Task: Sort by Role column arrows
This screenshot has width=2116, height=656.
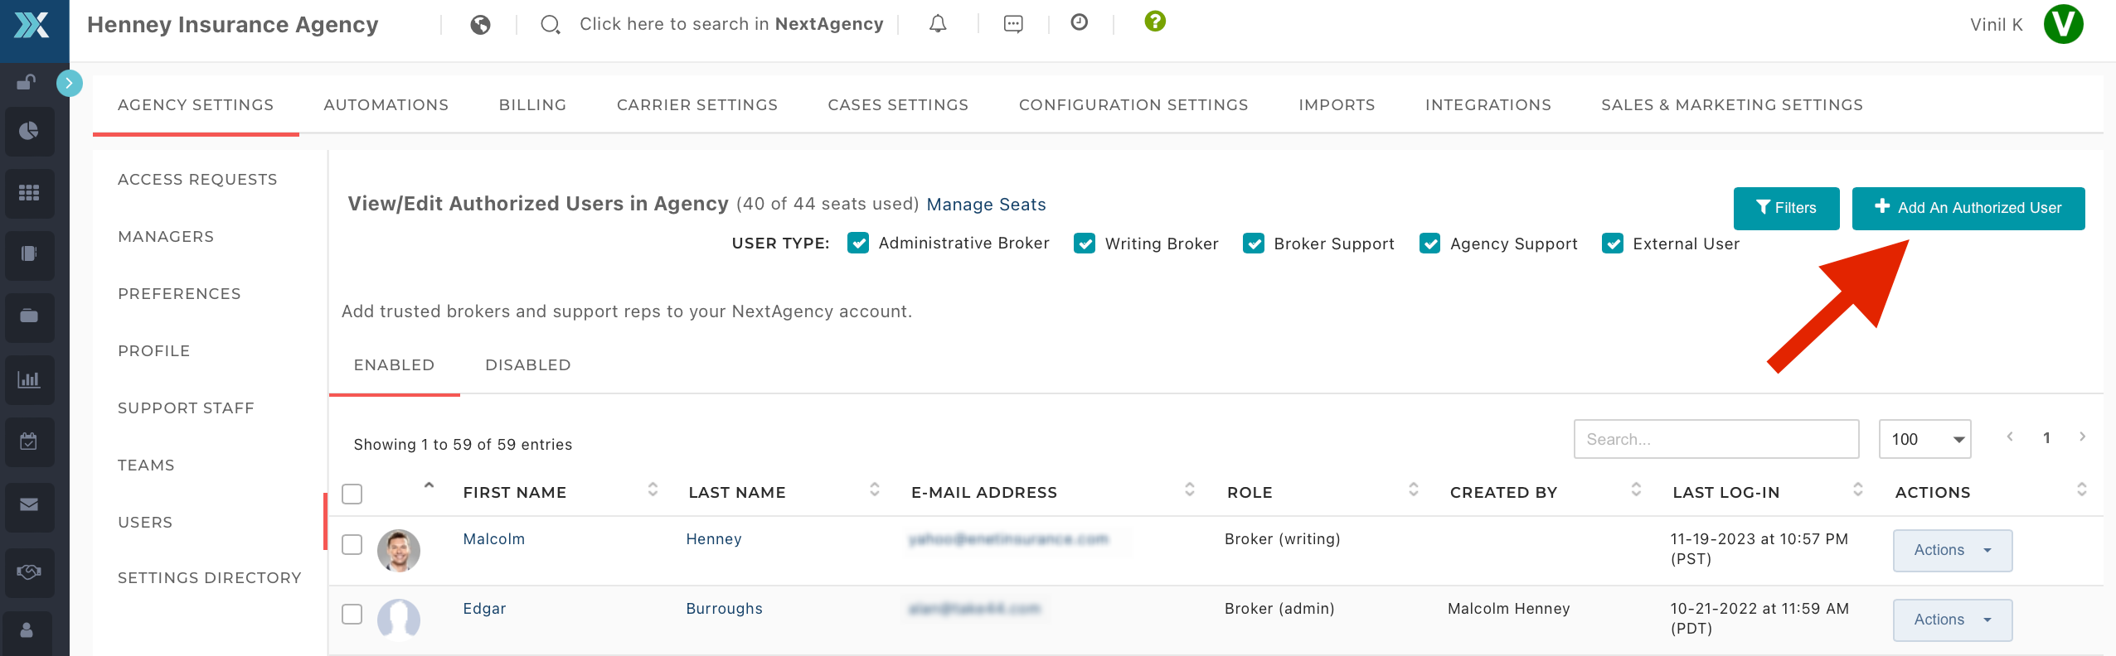Action: pyautogui.click(x=1414, y=490)
